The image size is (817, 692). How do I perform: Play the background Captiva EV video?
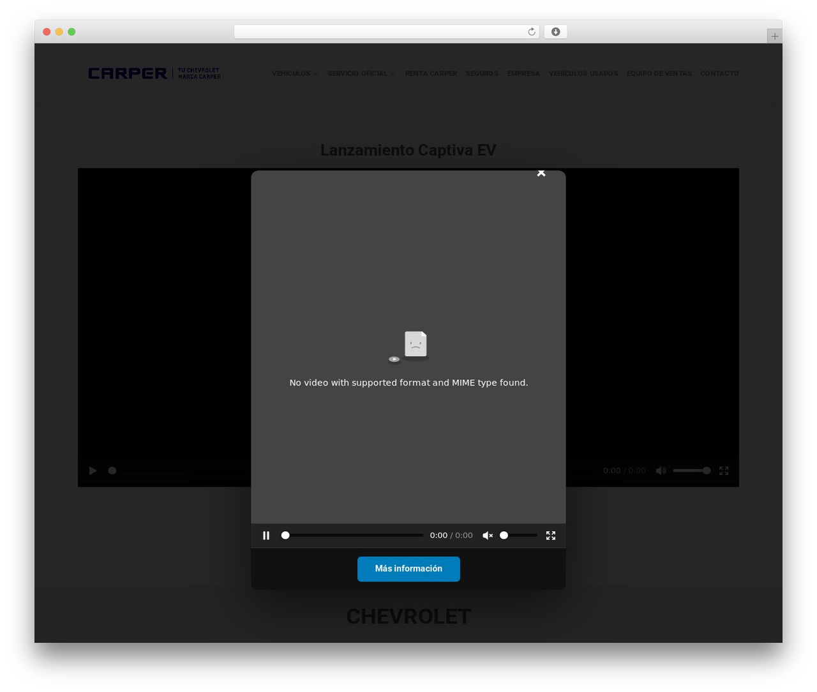(93, 470)
